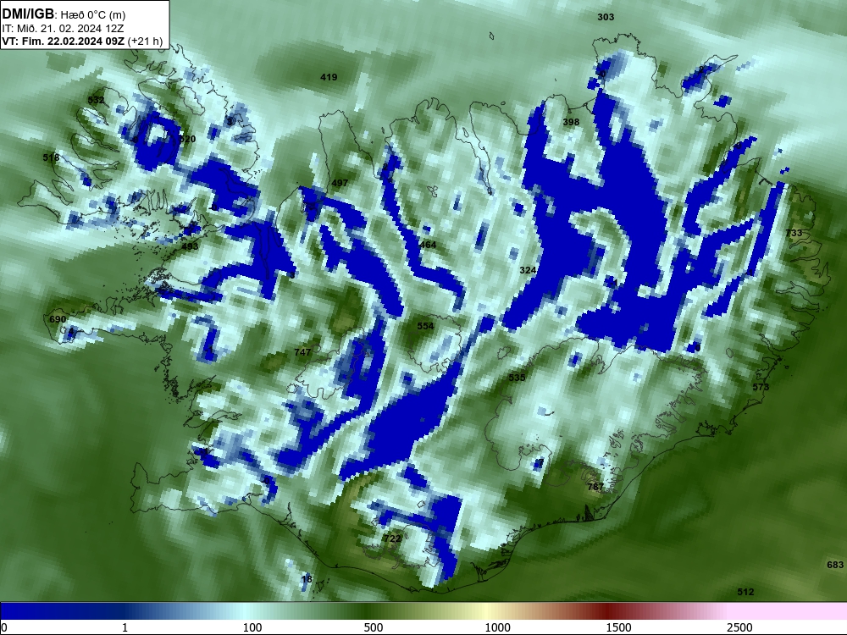This screenshot has height=635, width=847.
Task: Click the 554 height value
Action: (x=425, y=326)
